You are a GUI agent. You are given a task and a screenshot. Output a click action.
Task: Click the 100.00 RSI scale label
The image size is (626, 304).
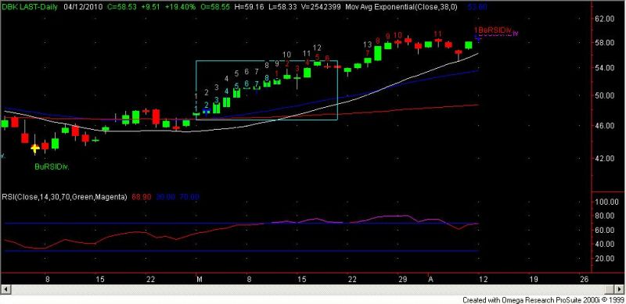click(608, 202)
